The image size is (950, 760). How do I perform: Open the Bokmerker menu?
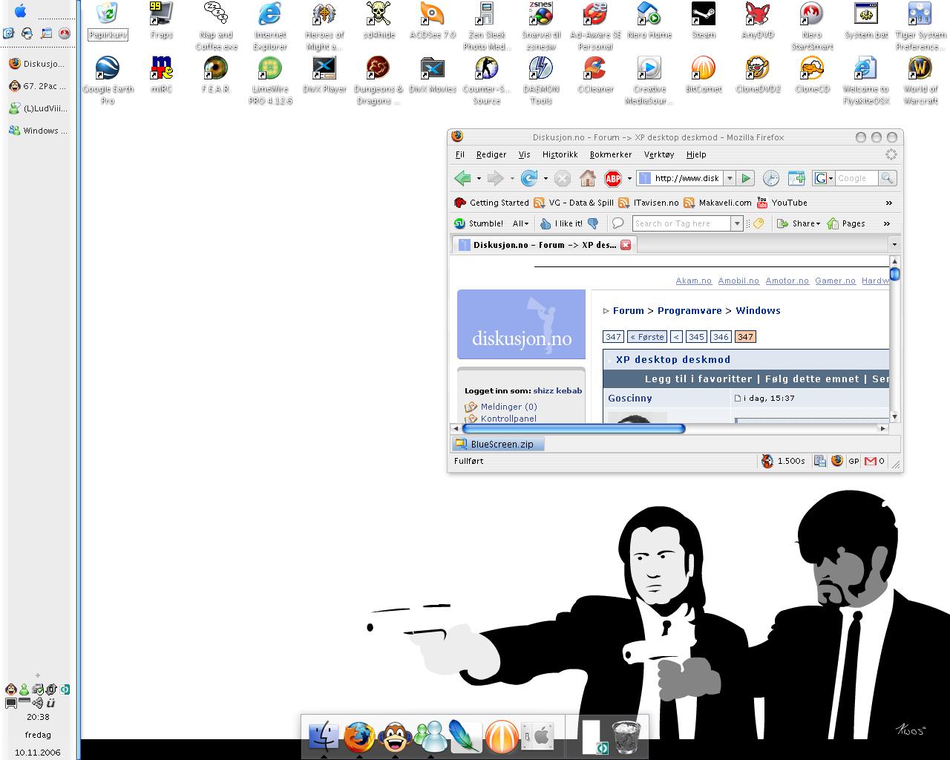pos(611,154)
